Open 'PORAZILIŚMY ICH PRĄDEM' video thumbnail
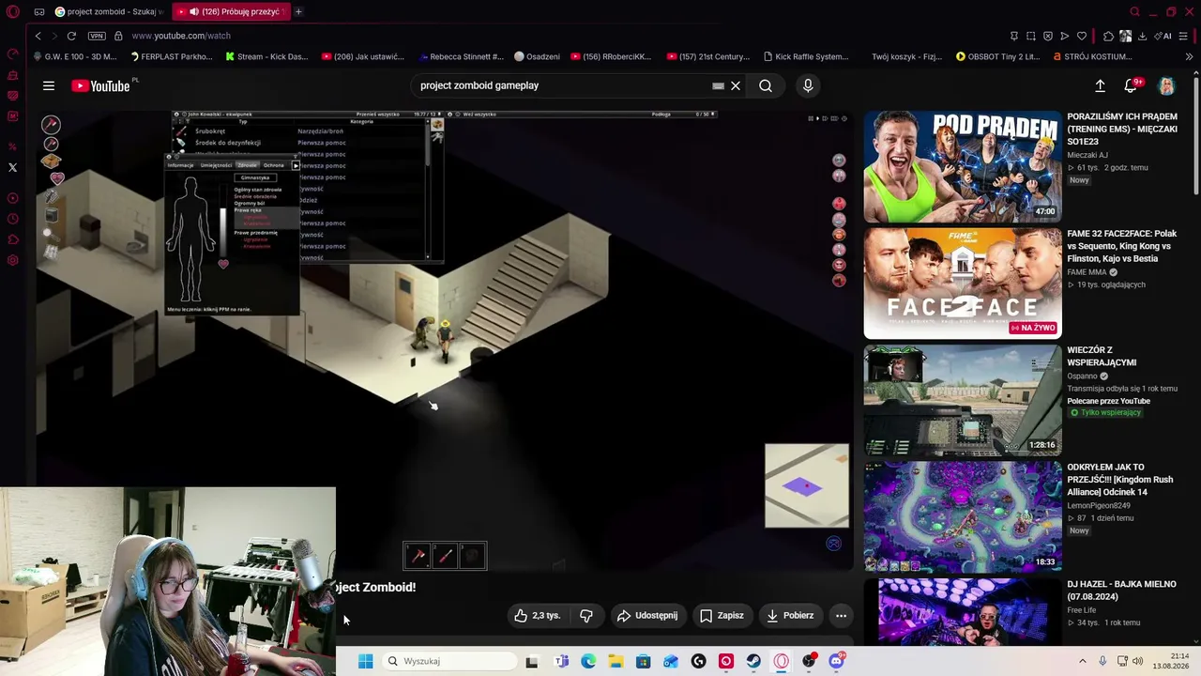1201x676 pixels. (963, 166)
